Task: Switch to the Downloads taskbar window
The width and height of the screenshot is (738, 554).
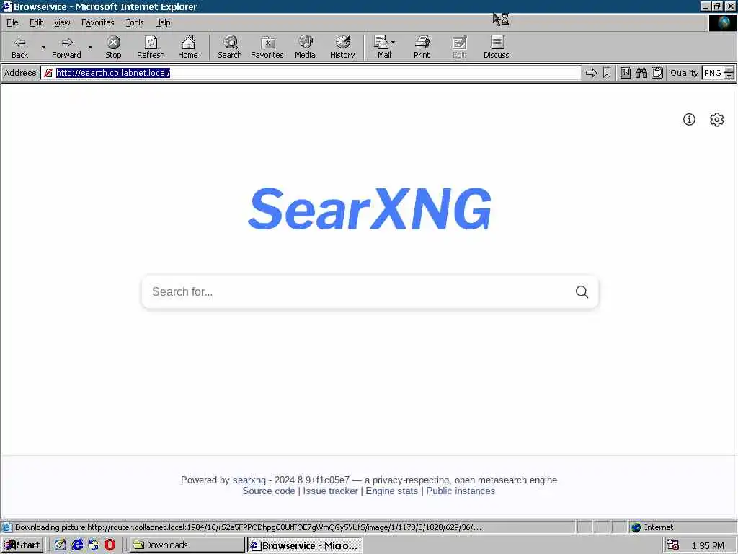Action: (x=187, y=545)
